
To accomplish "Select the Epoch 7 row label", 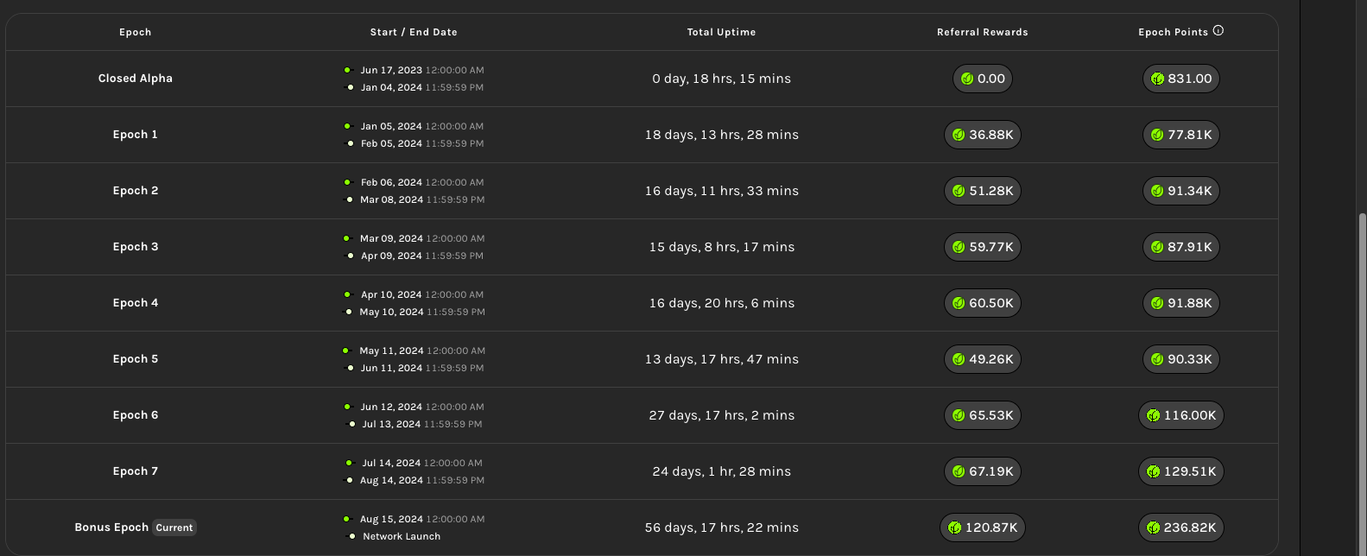I will [x=136, y=471].
